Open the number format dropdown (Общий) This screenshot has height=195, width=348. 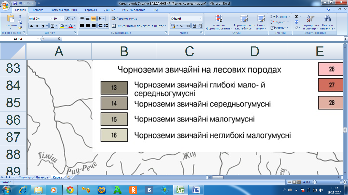tap(201, 19)
